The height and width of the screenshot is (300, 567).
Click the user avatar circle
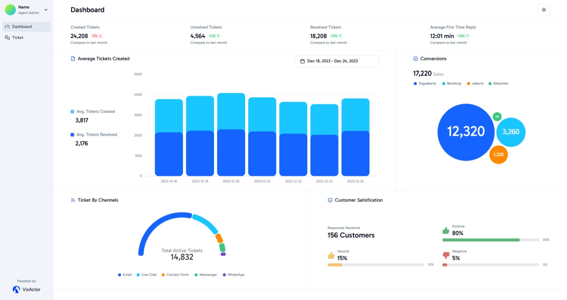[x=10, y=10]
